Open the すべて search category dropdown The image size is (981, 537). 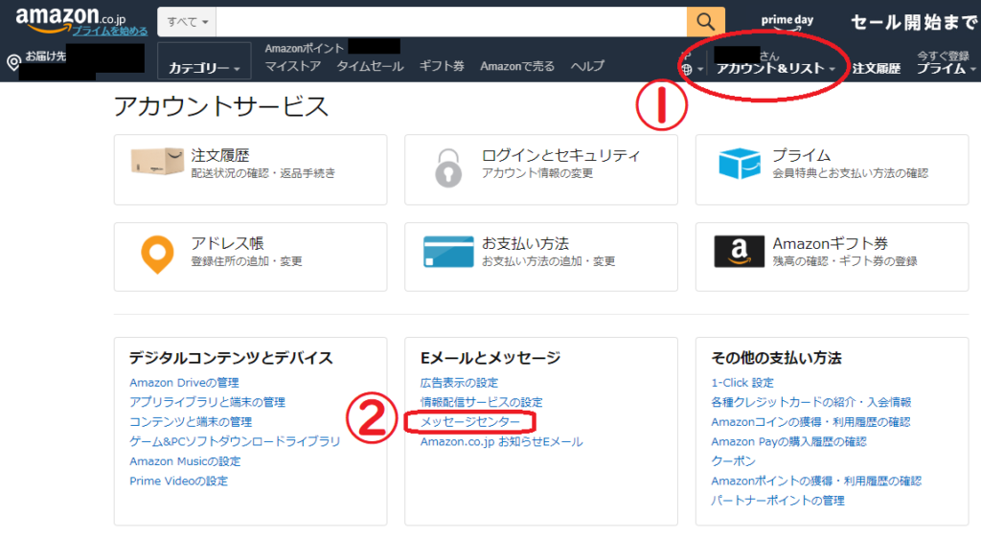coord(188,21)
